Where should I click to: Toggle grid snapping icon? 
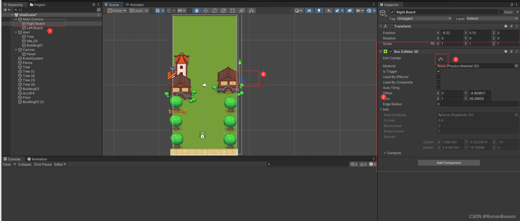click(x=169, y=11)
